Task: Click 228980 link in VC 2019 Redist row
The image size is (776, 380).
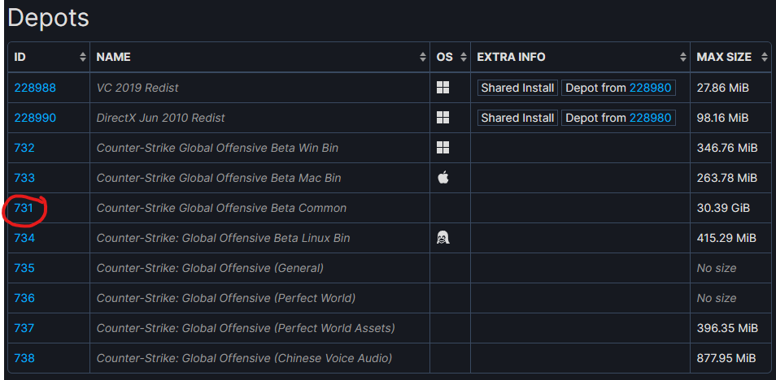Action: pyautogui.click(x=650, y=88)
